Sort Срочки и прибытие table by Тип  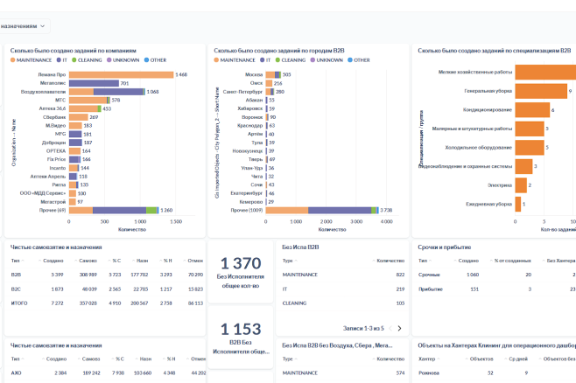coord(423,261)
